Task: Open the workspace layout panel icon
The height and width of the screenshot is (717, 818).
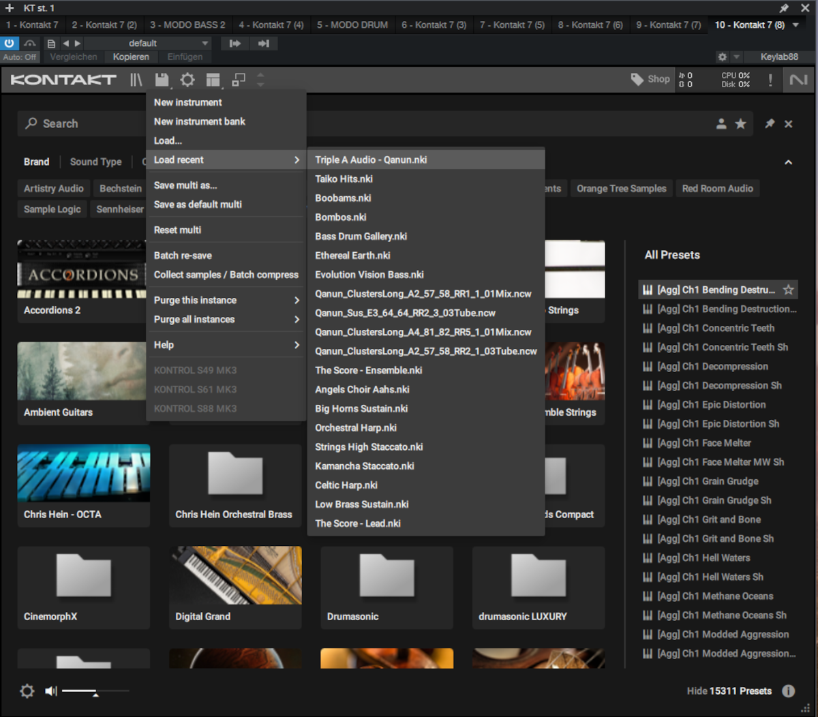Action: [x=213, y=80]
